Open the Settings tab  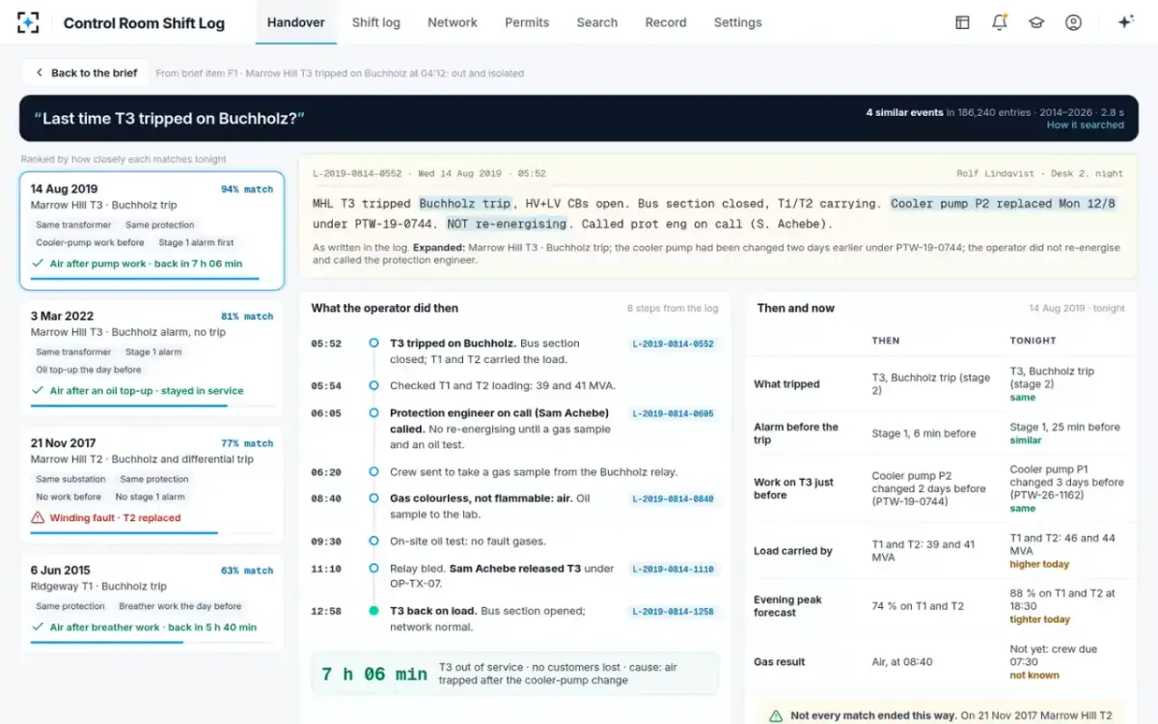(738, 22)
